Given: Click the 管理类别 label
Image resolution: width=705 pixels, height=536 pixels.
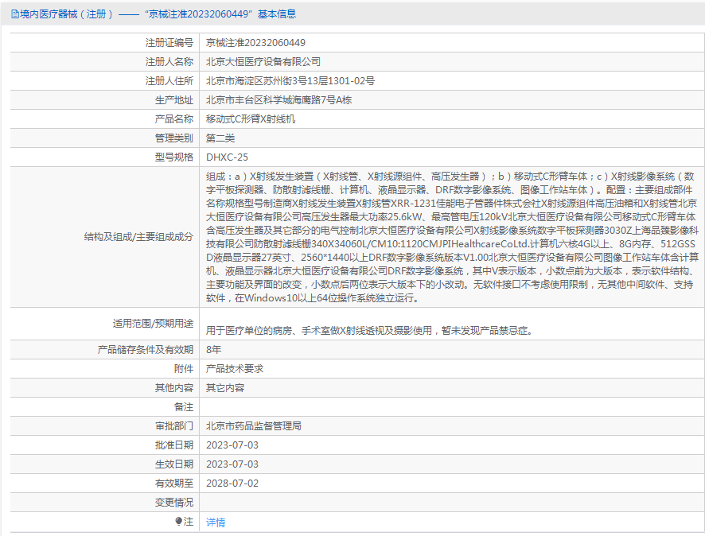Looking at the screenshot, I should point(174,138).
